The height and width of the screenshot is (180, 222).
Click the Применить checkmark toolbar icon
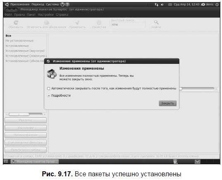tap(77, 22)
